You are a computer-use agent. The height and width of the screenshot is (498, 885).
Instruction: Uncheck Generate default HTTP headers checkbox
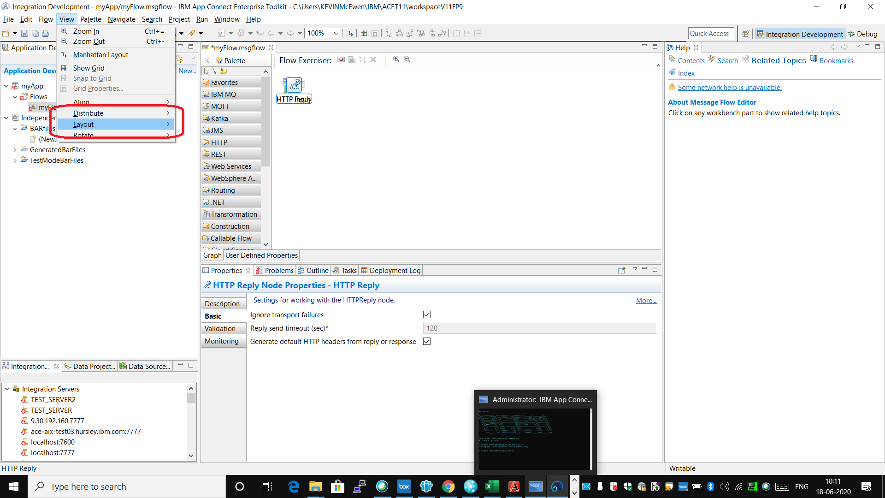click(x=427, y=341)
